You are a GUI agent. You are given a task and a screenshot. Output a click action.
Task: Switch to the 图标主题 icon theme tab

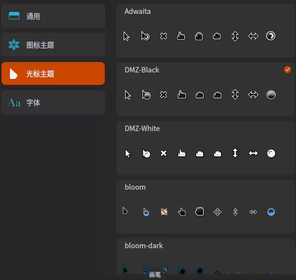coord(53,45)
